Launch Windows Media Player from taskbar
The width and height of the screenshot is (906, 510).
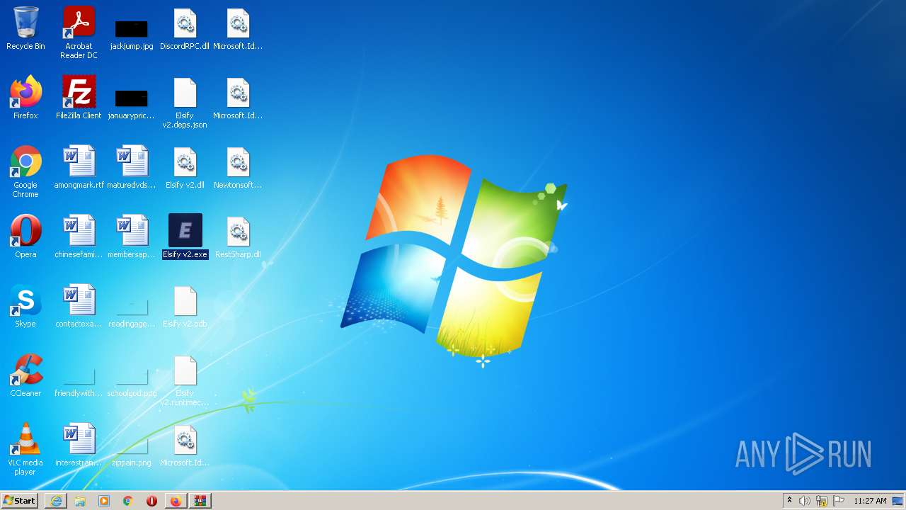click(104, 501)
